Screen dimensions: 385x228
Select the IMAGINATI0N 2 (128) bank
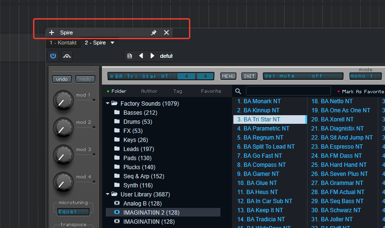(x=163, y=213)
